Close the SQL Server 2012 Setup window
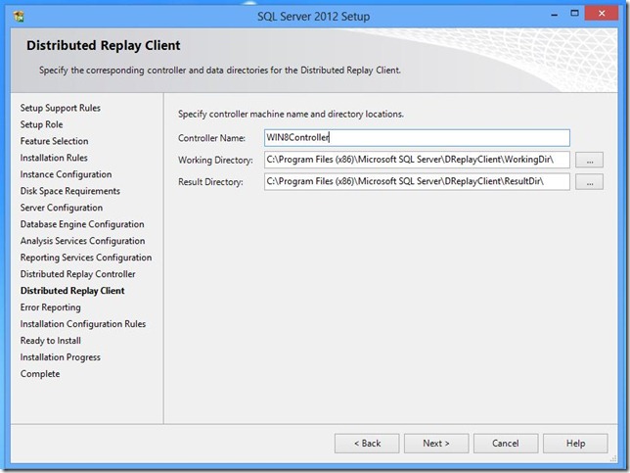 click(x=601, y=14)
